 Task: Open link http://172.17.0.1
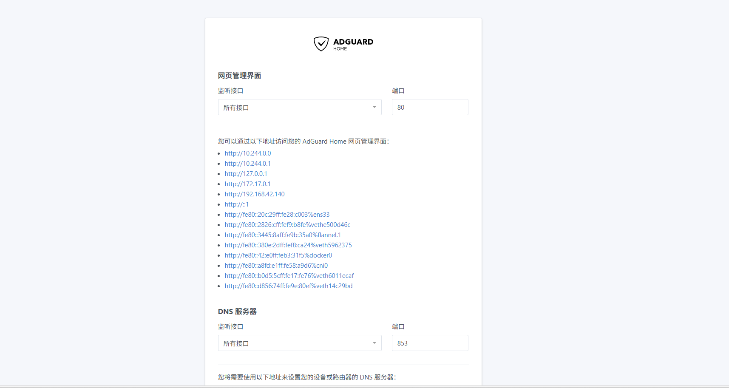[248, 184]
